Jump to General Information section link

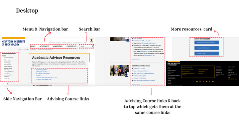(44, 79)
